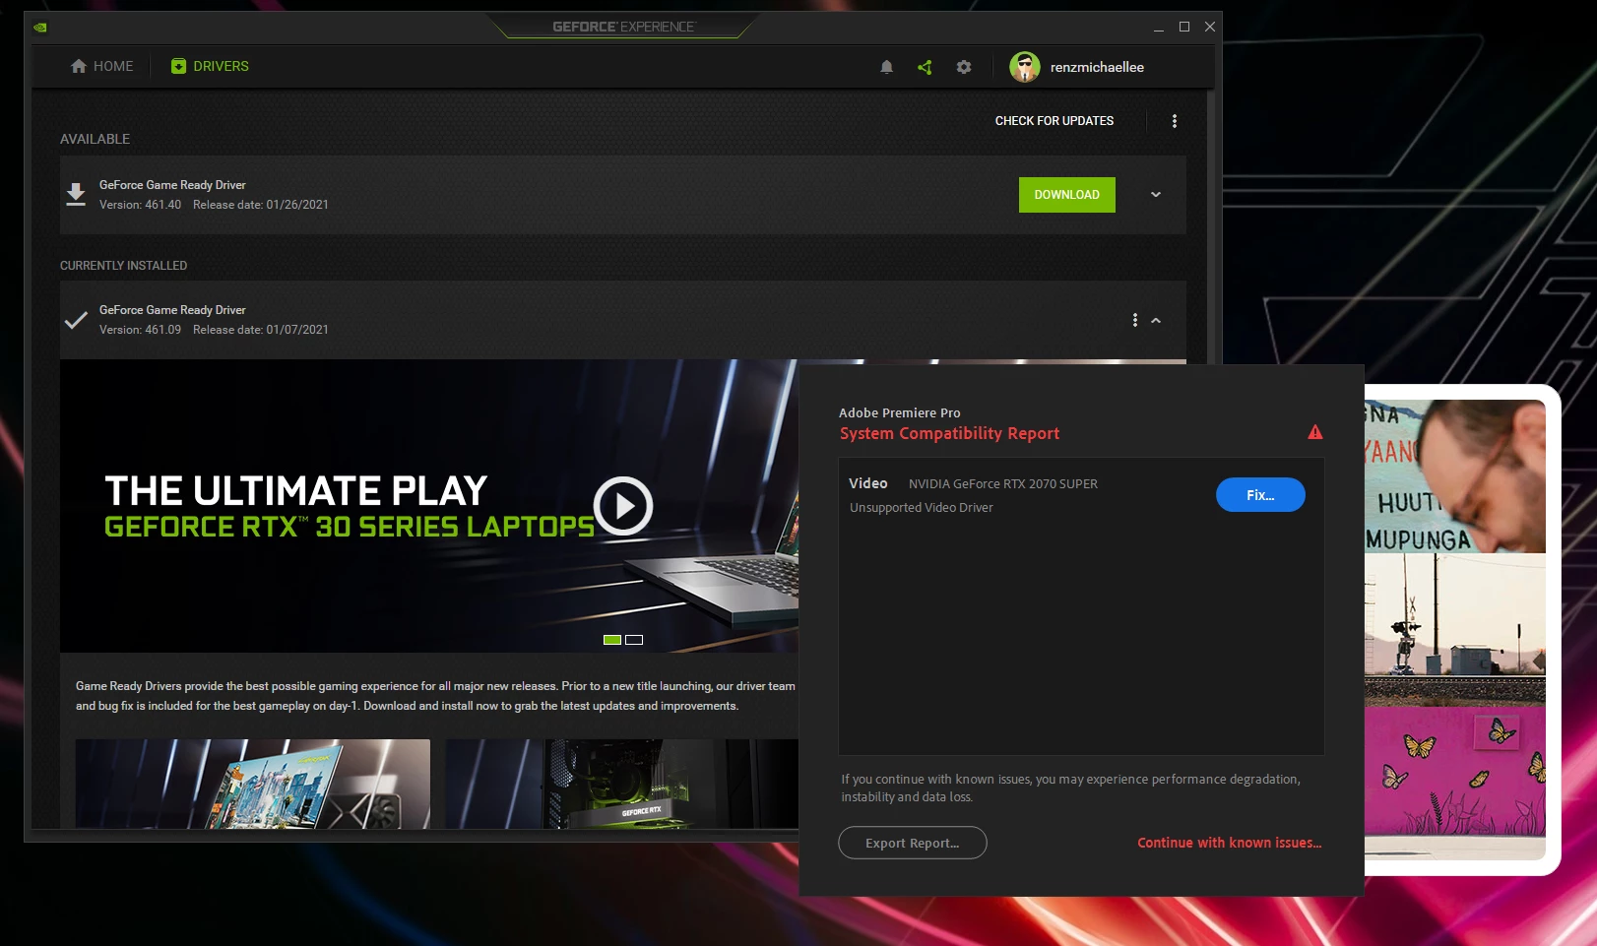Click the Fix button for unsupported video driver
The width and height of the screenshot is (1597, 946).
(1260, 495)
